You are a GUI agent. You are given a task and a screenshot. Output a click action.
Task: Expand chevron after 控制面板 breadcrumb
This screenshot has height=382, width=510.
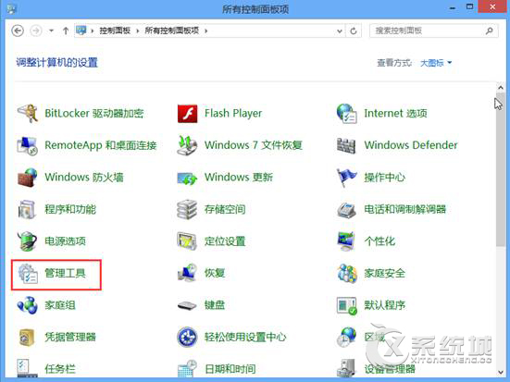coord(138,31)
